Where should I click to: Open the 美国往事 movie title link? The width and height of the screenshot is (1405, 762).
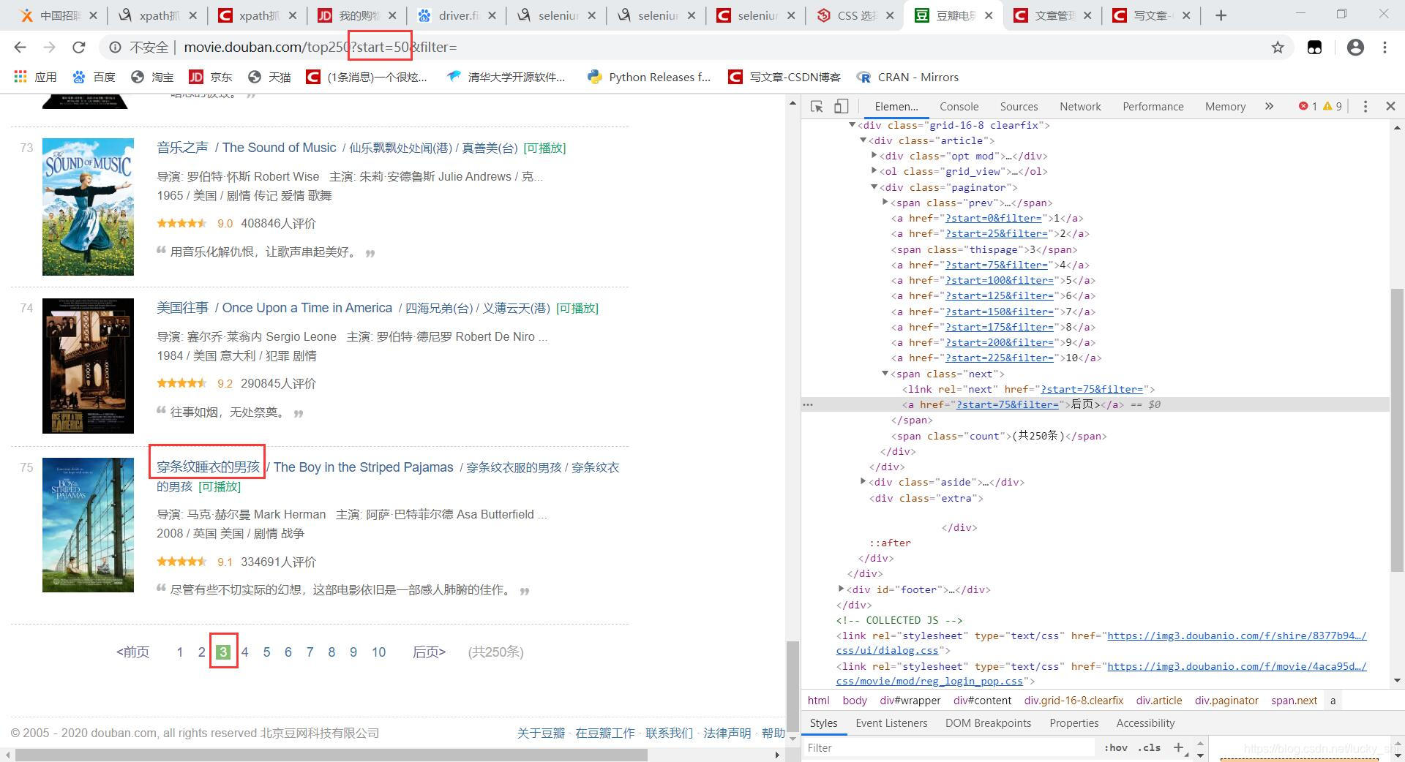coord(182,308)
